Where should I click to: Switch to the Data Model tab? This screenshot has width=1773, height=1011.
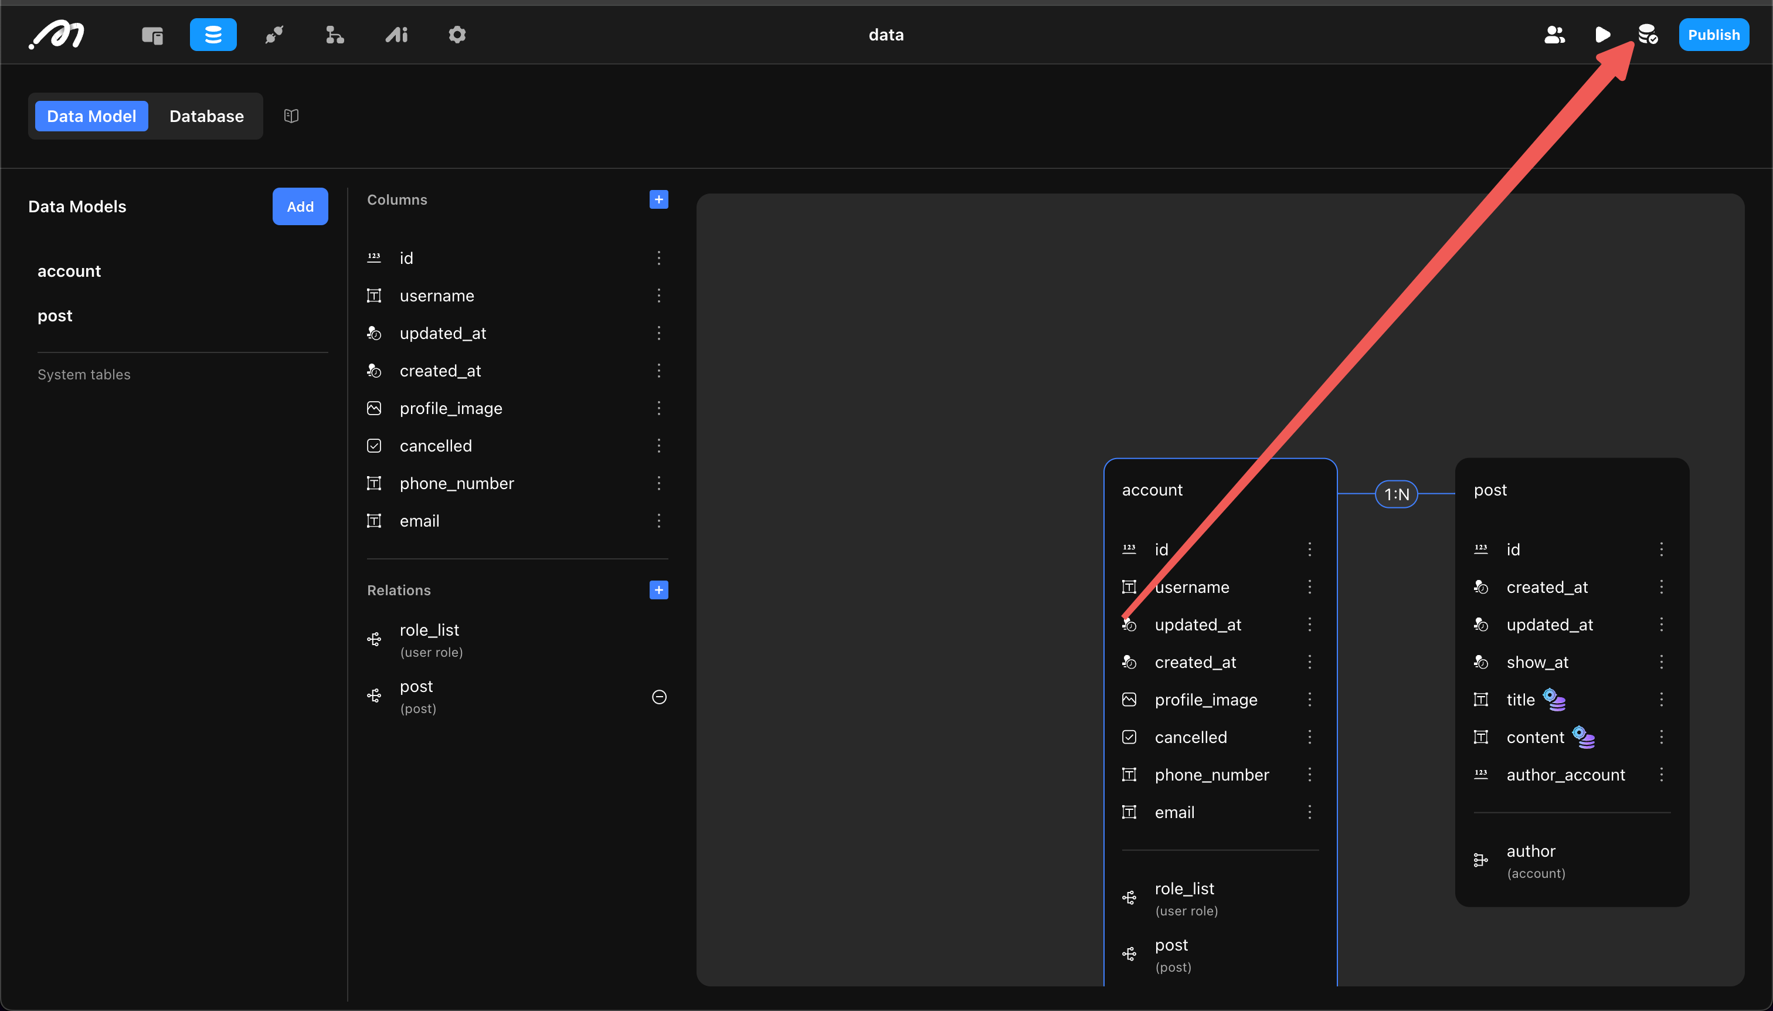[x=91, y=116]
